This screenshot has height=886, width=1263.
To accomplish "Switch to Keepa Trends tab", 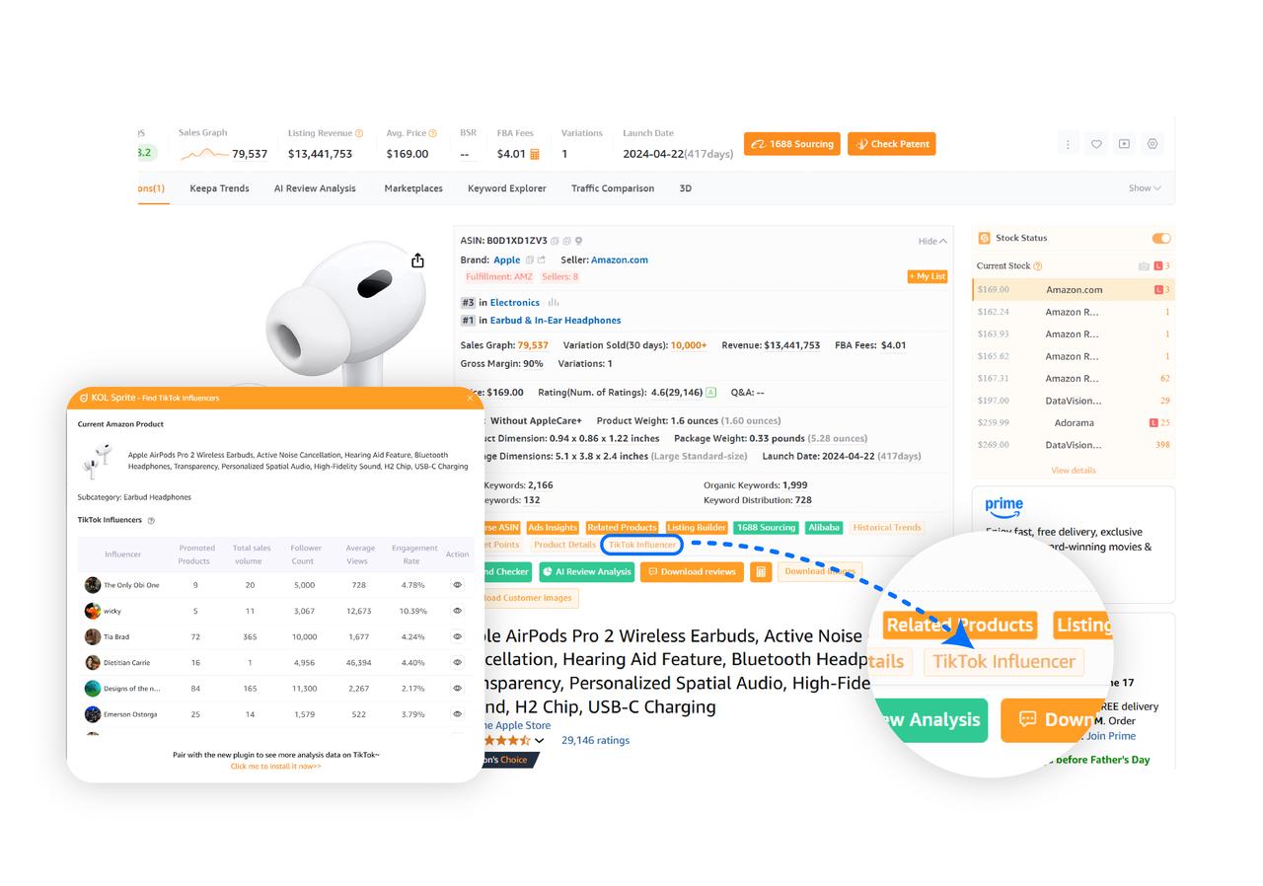I will (x=219, y=188).
